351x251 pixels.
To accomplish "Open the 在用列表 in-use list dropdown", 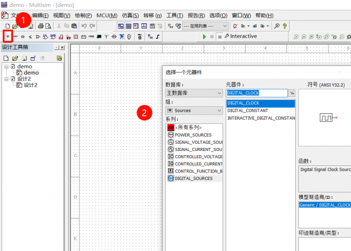I will (x=205, y=26).
